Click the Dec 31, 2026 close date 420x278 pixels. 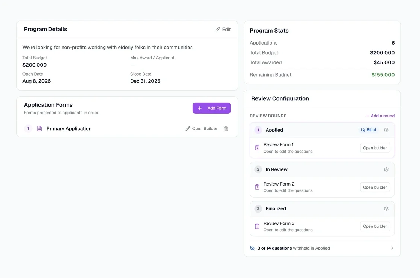(x=145, y=81)
